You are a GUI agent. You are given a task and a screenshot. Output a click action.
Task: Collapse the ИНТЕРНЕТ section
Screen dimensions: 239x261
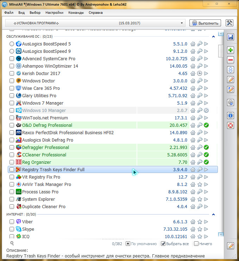[213, 215]
